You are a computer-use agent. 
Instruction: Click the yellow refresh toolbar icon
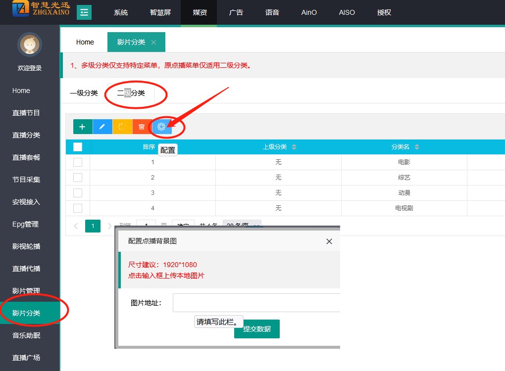tap(122, 127)
